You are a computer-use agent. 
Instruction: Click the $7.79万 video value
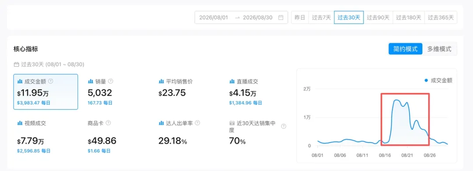[x=31, y=141]
